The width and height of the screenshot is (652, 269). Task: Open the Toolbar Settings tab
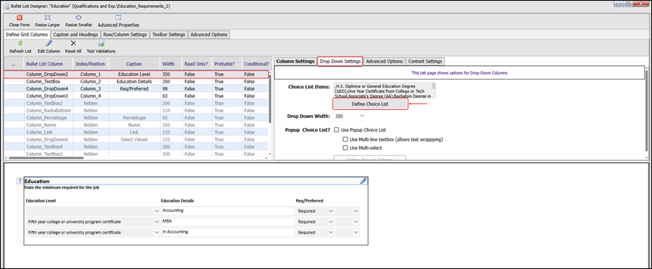pos(168,35)
